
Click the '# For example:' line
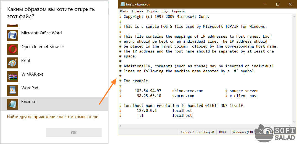(x=135, y=81)
